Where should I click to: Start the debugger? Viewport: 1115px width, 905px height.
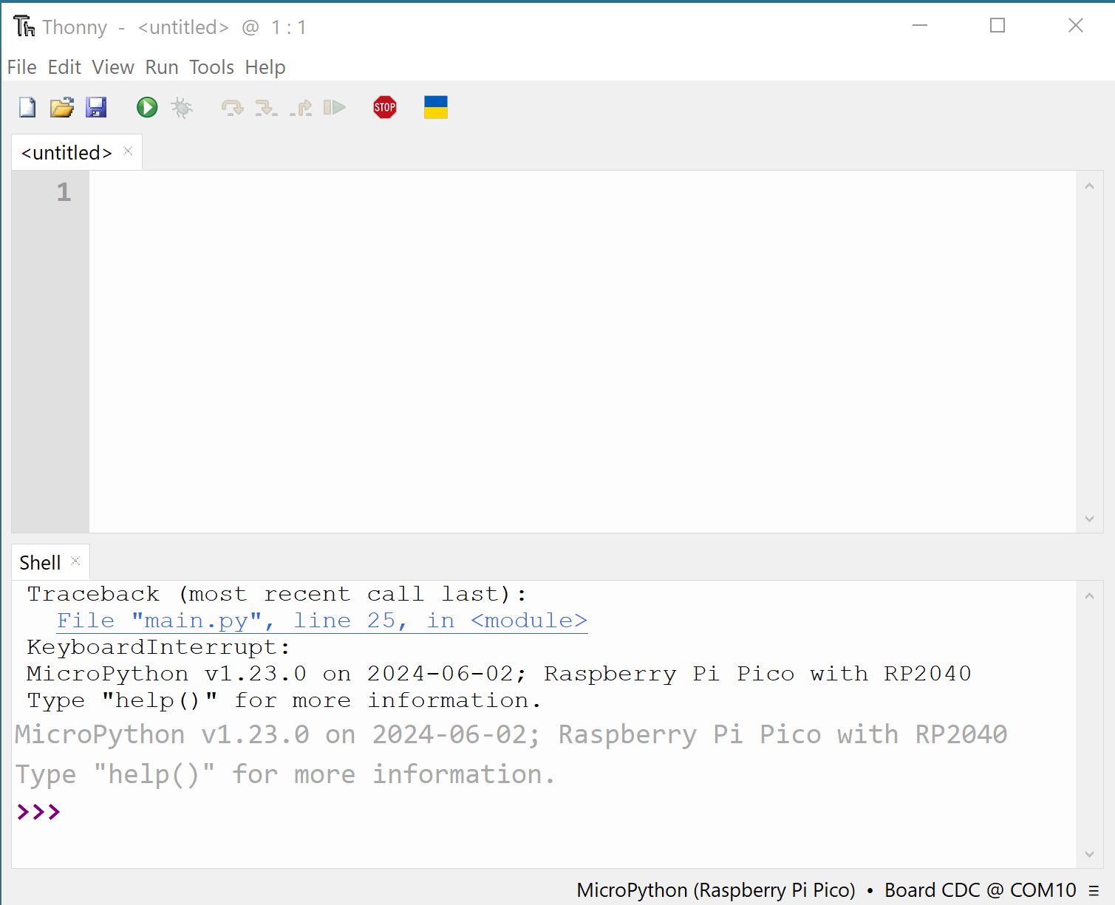(x=182, y=107)
